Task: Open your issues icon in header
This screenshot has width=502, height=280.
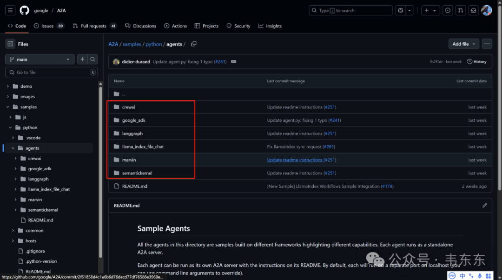Action: click(x=448, y=10)
